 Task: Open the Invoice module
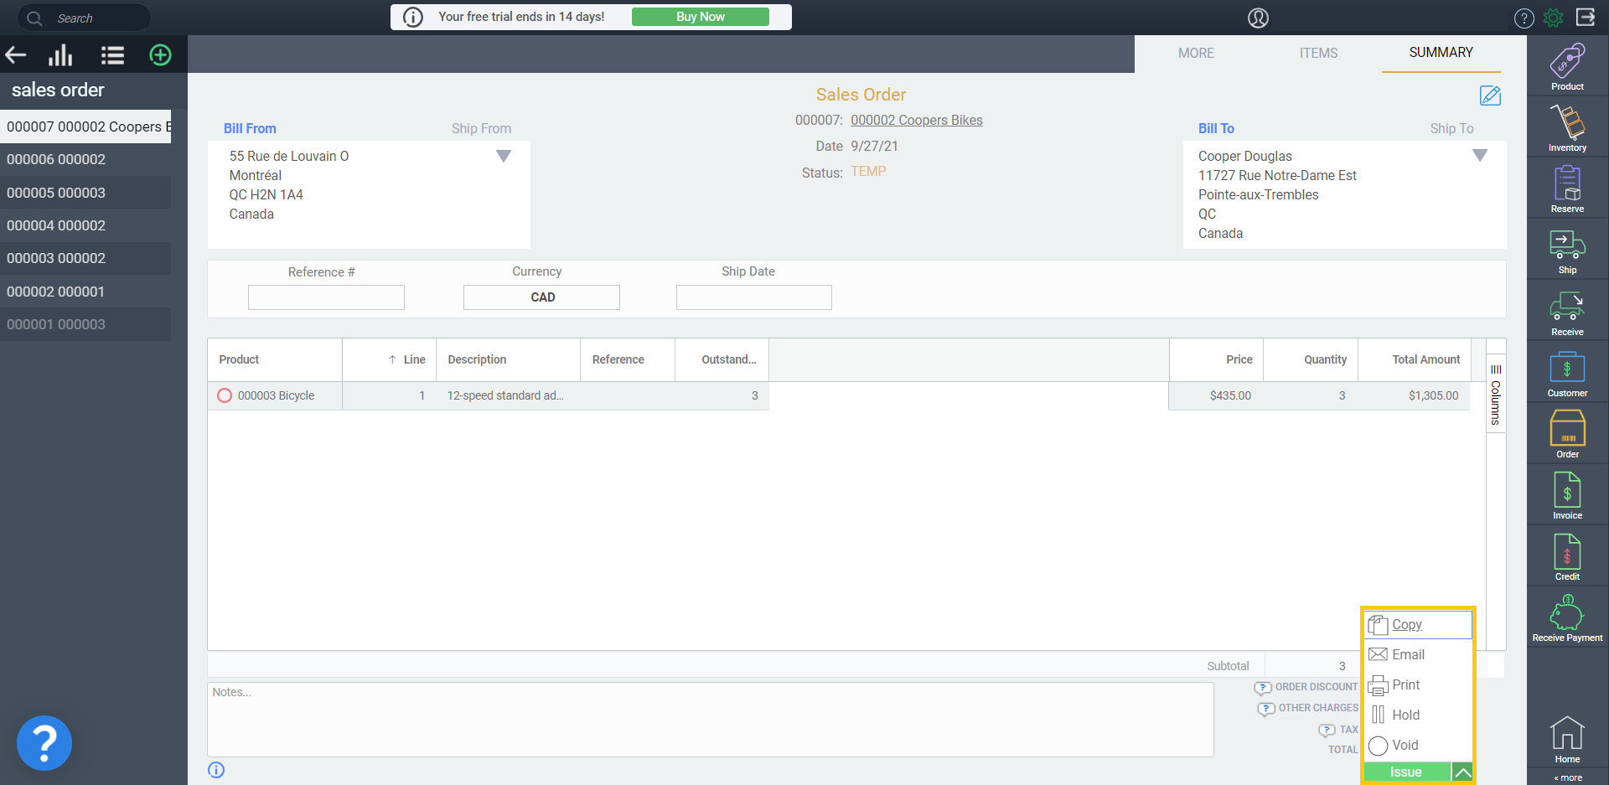pyautogui.click(x=1567, y=495)
